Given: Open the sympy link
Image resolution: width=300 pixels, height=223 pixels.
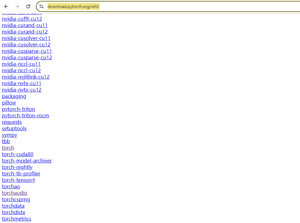Looking at the screenshot, I should (10, 135).
